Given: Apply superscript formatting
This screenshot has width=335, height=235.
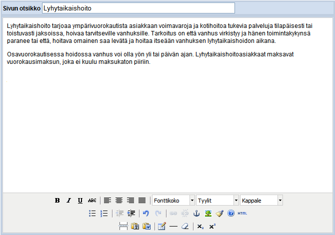Looking at the screenshot, I should coord(212,226).
